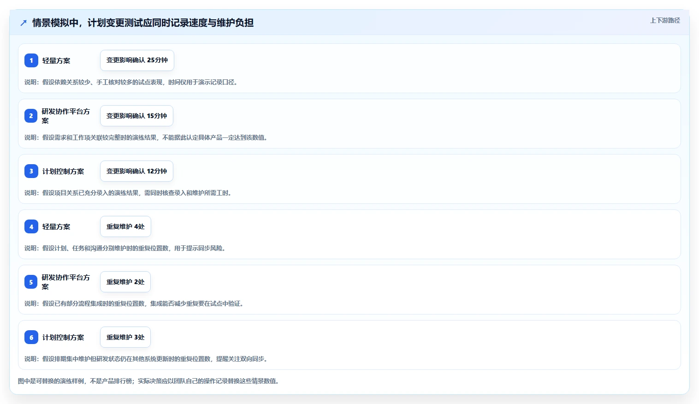Select number badge 2
This screenshot has height=404, width=699.
[31, 116]
